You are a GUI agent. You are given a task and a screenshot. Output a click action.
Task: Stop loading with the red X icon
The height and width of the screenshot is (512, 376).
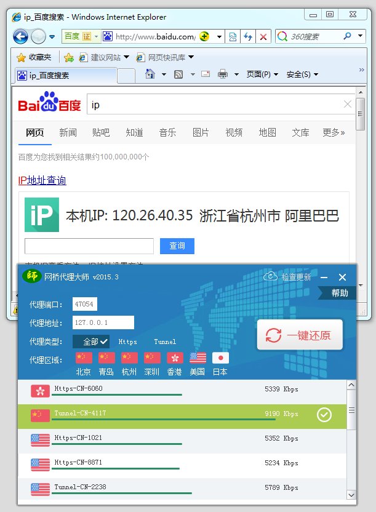[x=263, y=36]
